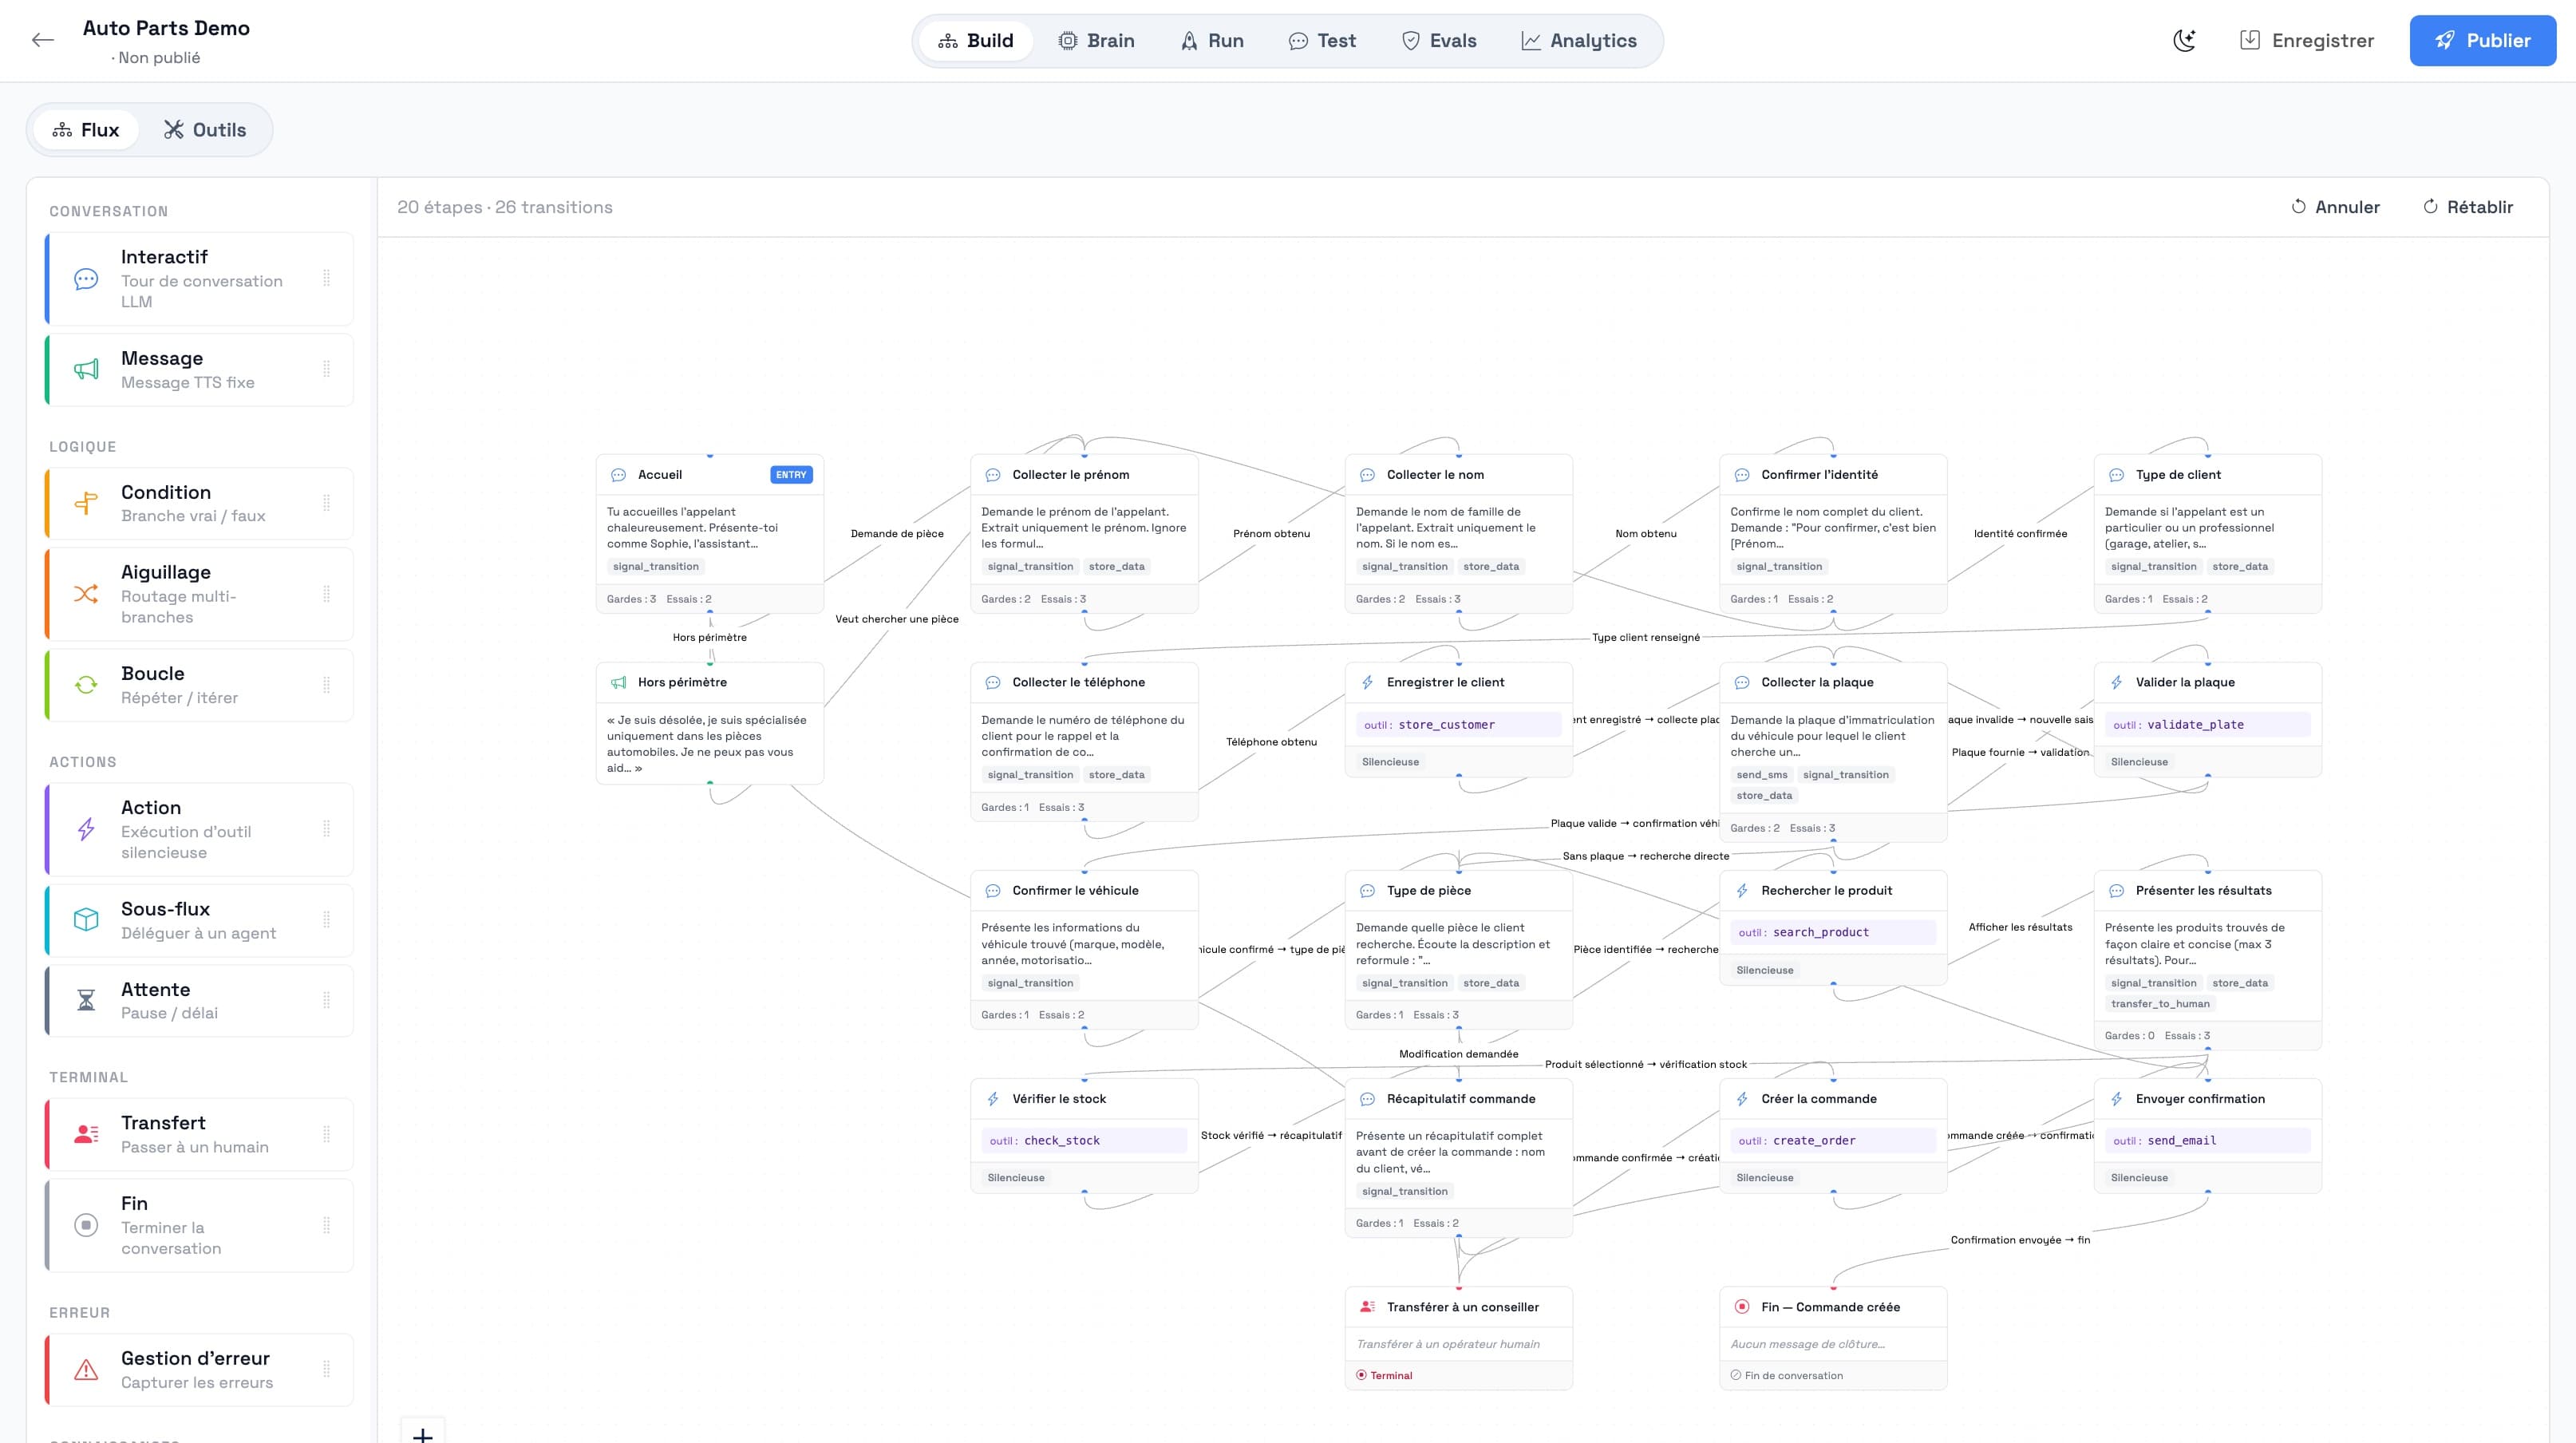This screenshot has width=2576, height=1443.
Task: Select the Confirmer le véhicule node title
Action: coord(1075,890)
